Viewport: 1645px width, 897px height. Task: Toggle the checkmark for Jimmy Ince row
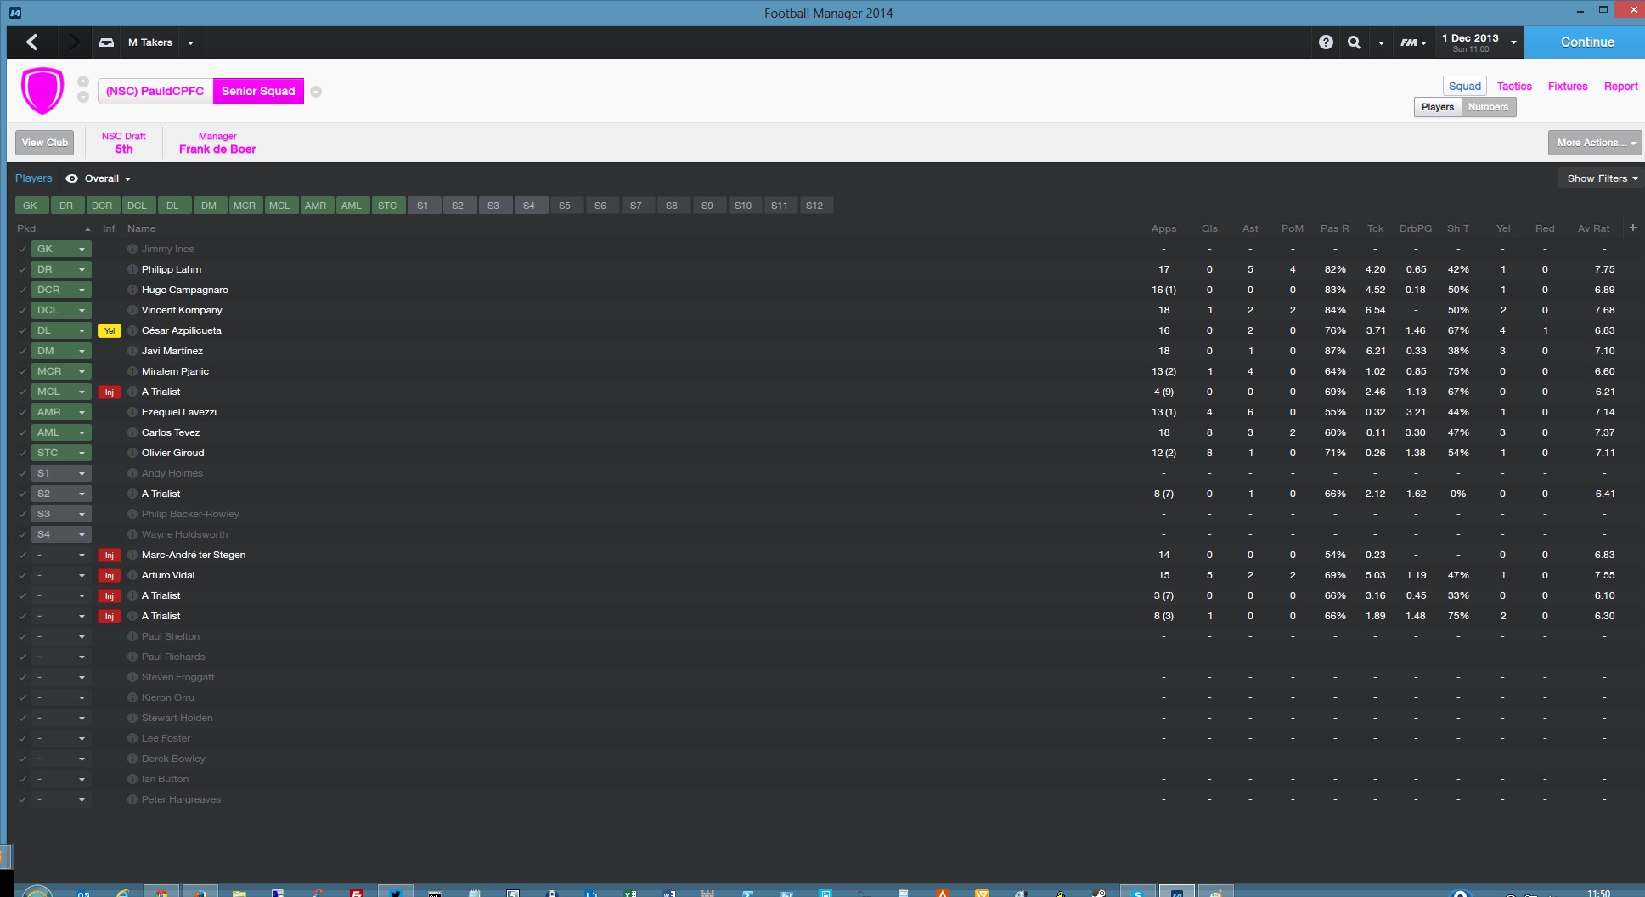click(x=22, y=249)
